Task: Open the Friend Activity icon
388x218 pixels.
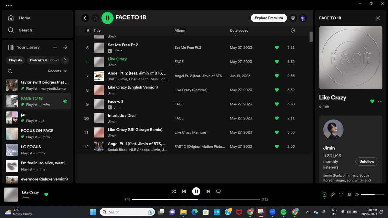Action: (293, 18)
